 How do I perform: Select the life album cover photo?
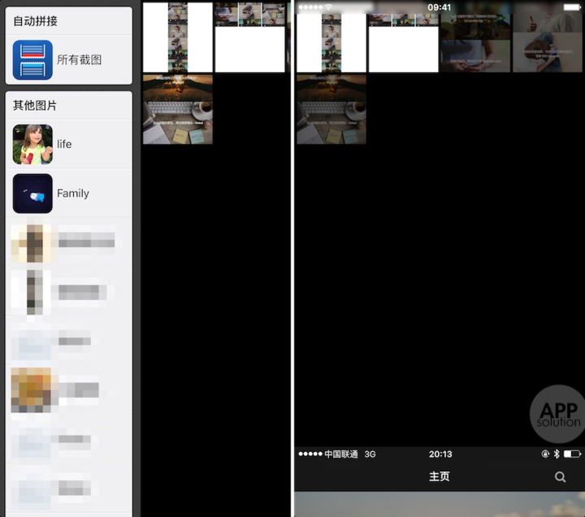pos(32,145)
